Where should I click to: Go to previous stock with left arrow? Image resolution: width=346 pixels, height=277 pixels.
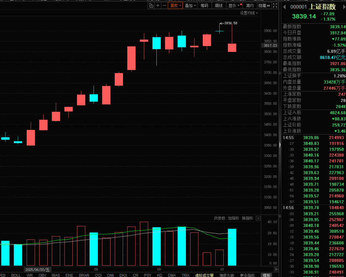point(284,7)
